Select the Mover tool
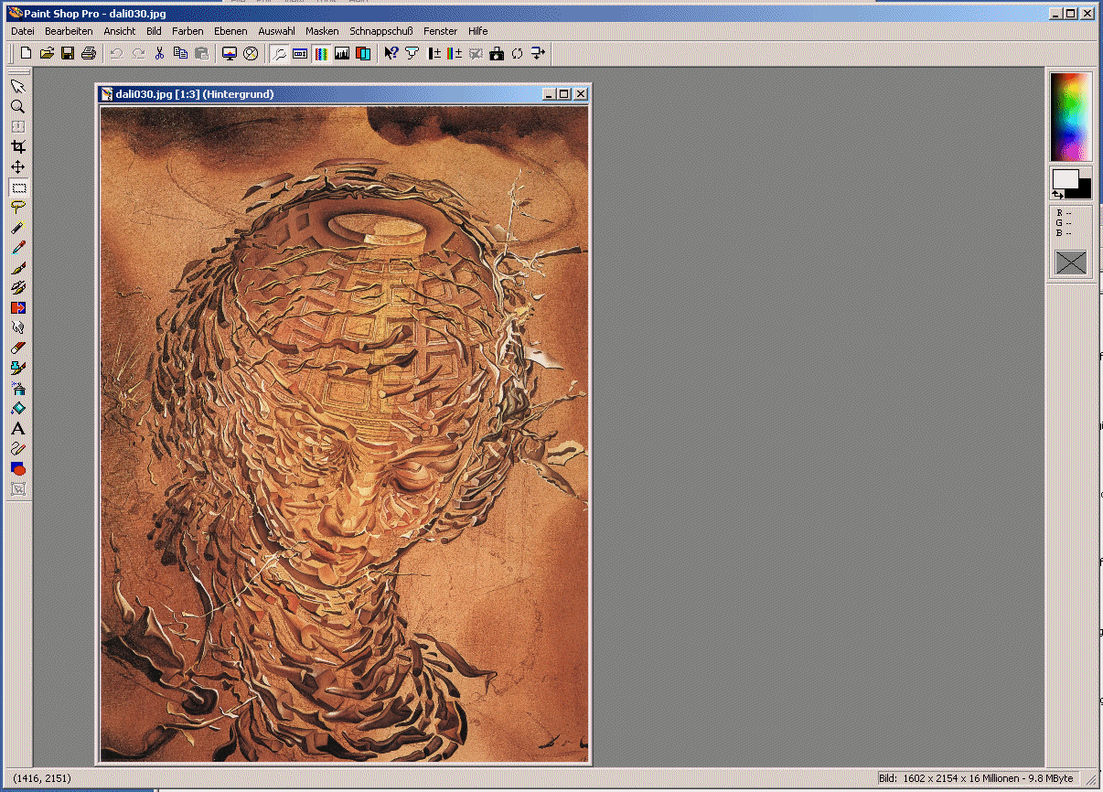This screenshot has height=792, width=1103. (x=17, y=166)
